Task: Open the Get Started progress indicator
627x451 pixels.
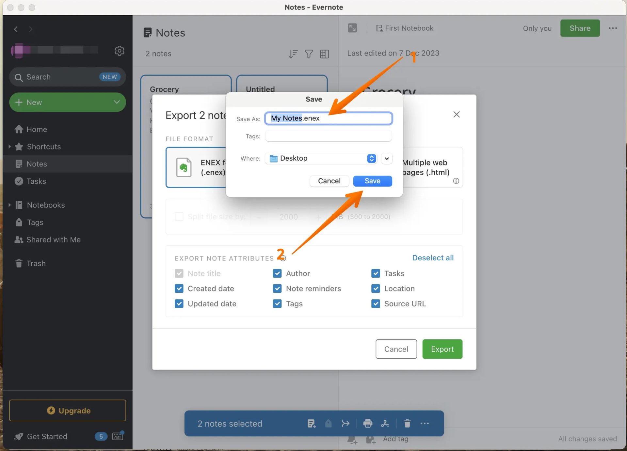Action: click(x=101, y=436)
